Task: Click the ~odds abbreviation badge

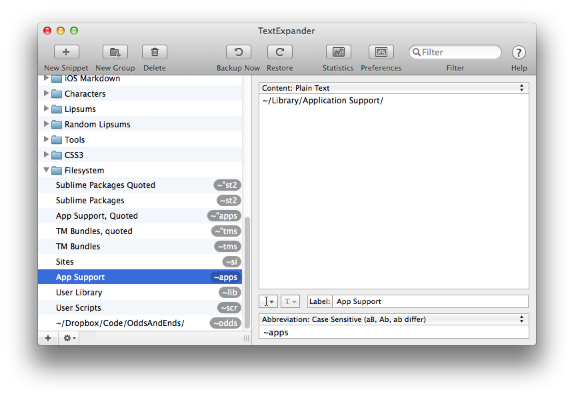Action: (225, 323)
